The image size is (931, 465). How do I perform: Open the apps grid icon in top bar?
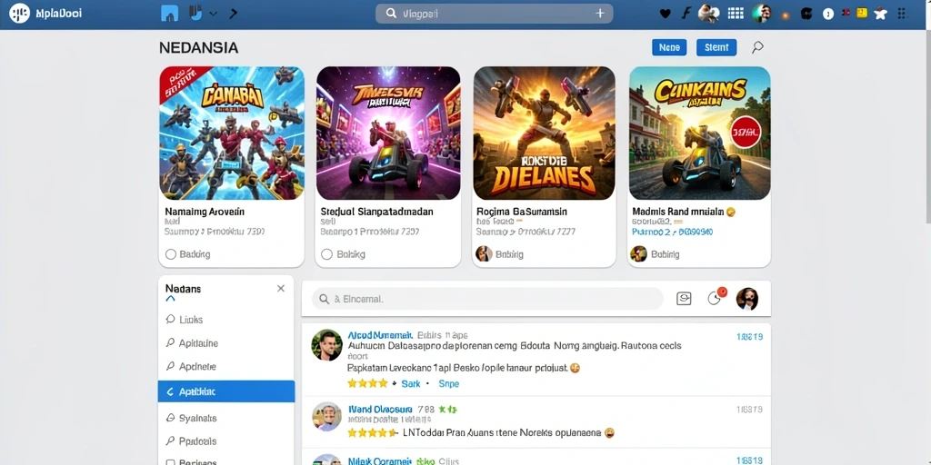pos(736,13)
